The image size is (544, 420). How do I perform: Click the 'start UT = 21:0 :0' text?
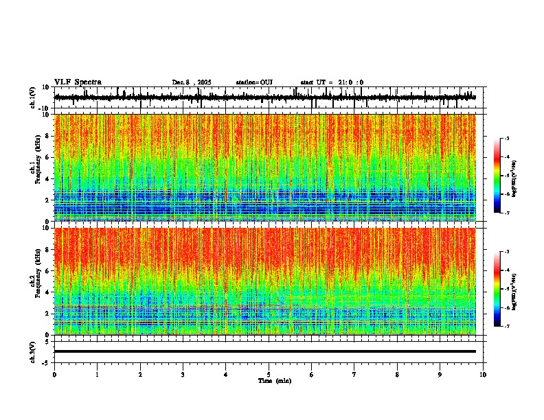point(332,82)
